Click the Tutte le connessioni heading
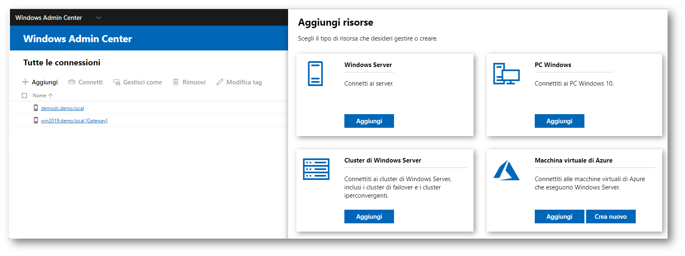Image resolution: width=685 pixels, height=256 pixels. [62, 62]
